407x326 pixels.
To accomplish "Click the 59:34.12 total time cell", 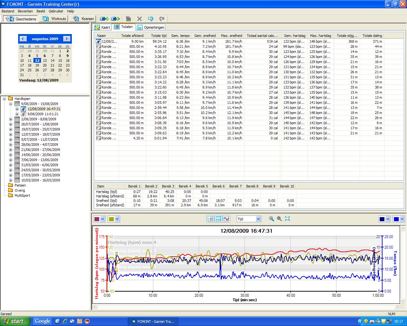I will (x=159, y=41).
